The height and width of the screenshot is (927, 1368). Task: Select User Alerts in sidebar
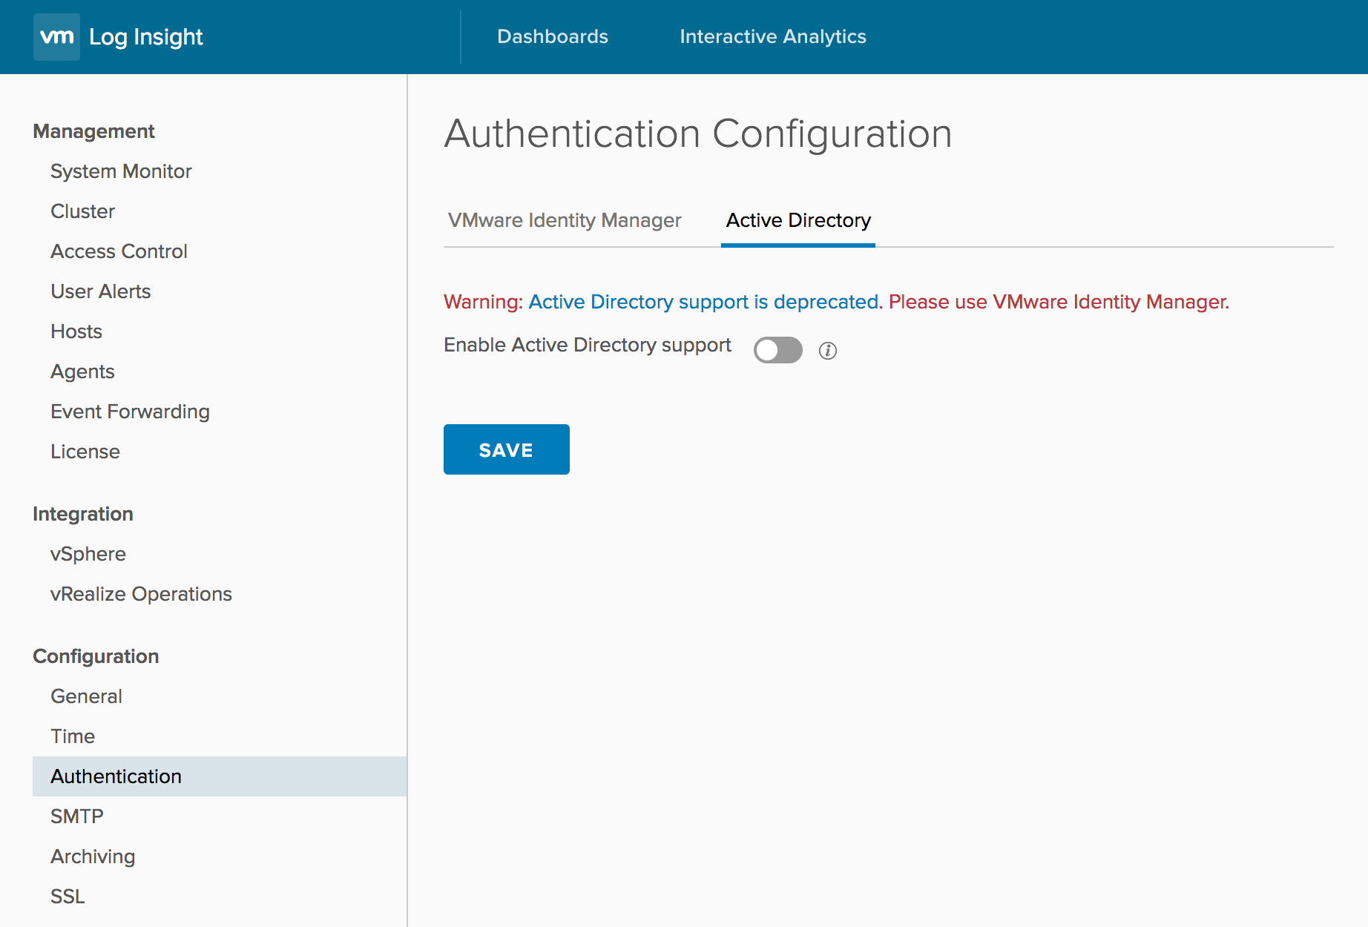pos(100,291)
